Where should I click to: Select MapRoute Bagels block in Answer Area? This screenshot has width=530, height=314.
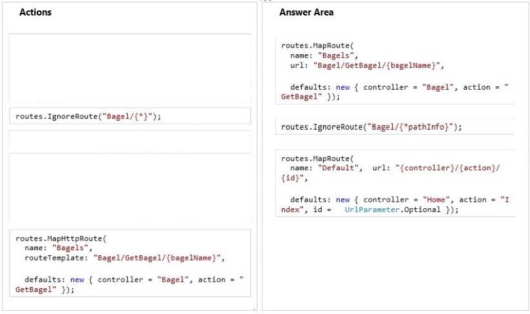[395, 70]
